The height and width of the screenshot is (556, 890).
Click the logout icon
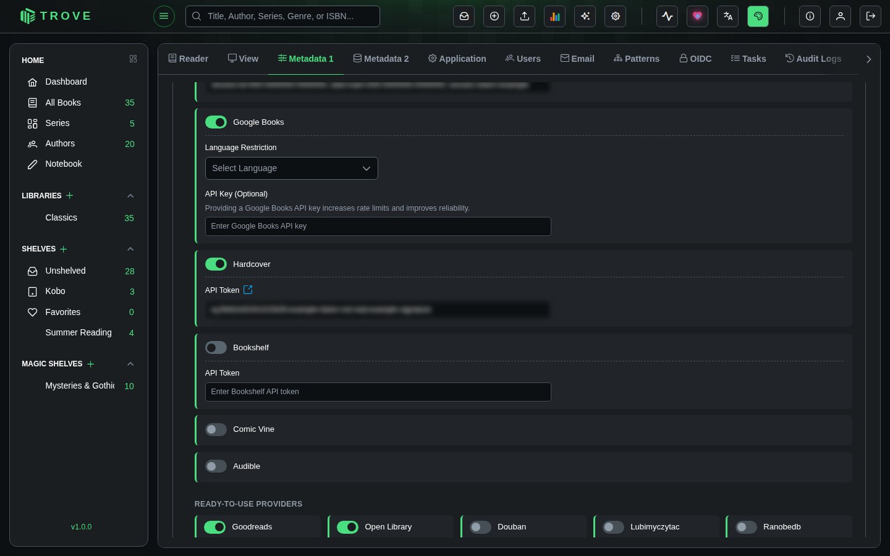tap(871, 16)
